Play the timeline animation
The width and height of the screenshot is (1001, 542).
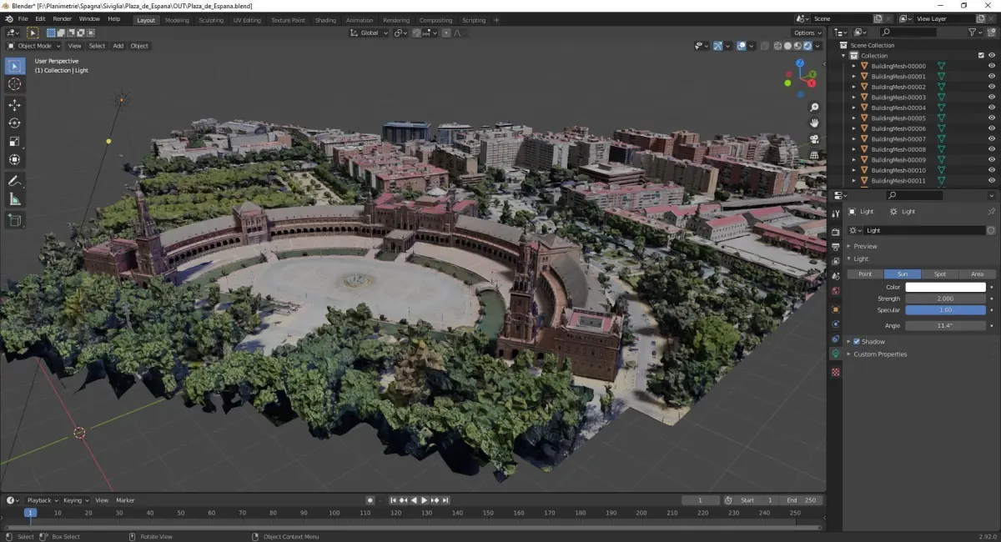[425, 500]
